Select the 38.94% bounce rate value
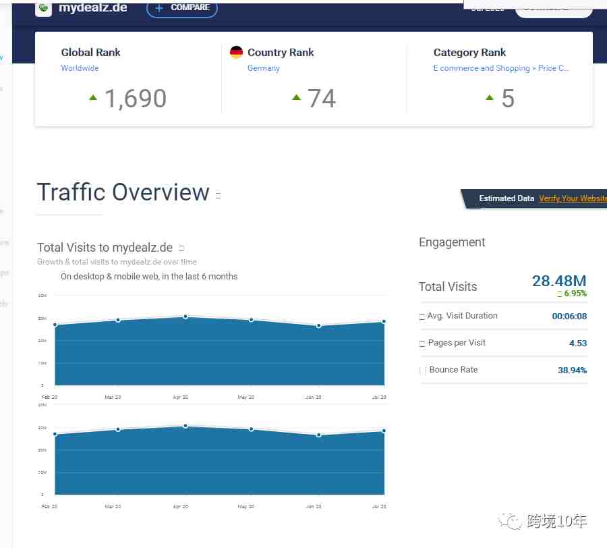 [572, 371]
